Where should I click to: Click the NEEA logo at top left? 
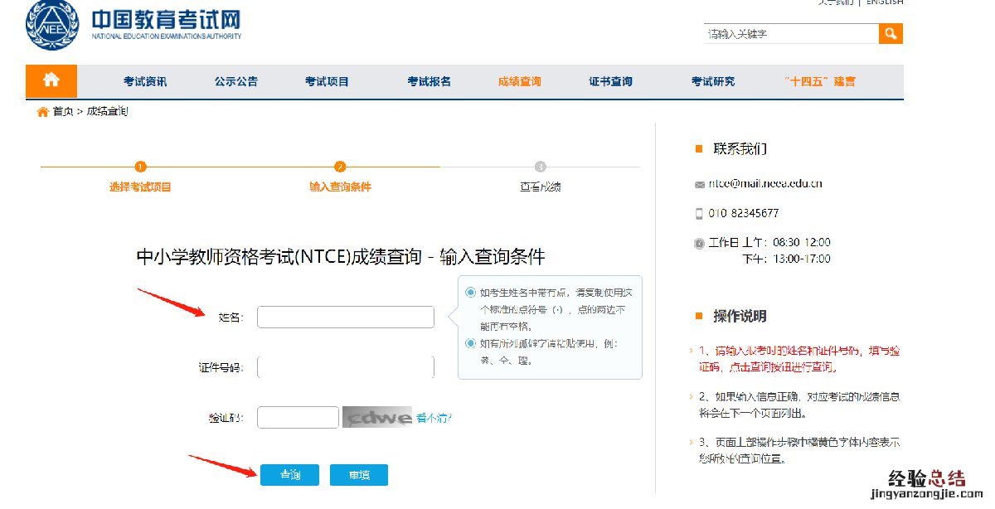tap(53, 25)
